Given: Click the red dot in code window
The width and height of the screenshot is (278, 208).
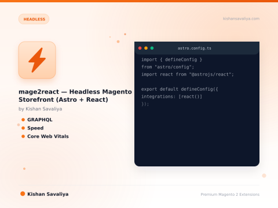Looking at the screenshot, I should tap(140, 48).
